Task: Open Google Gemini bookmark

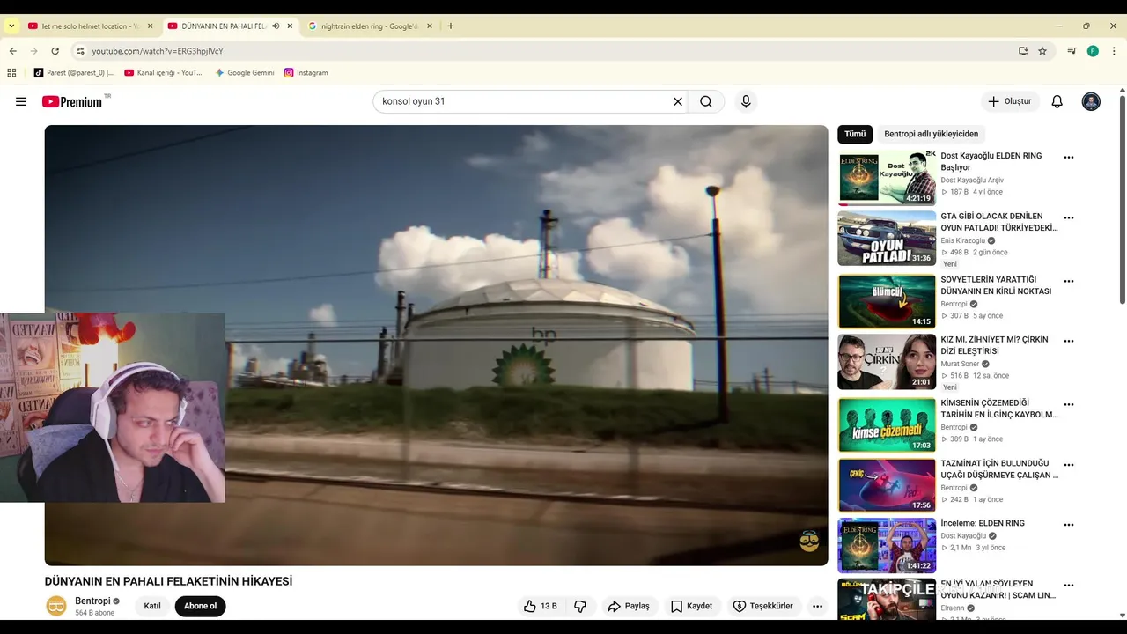Action: [245, 72]
